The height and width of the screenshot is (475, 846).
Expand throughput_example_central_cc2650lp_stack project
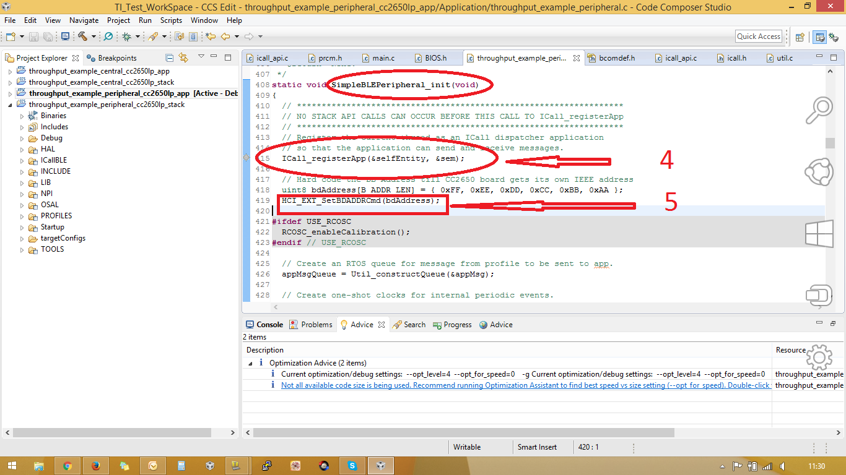point(10,82)
